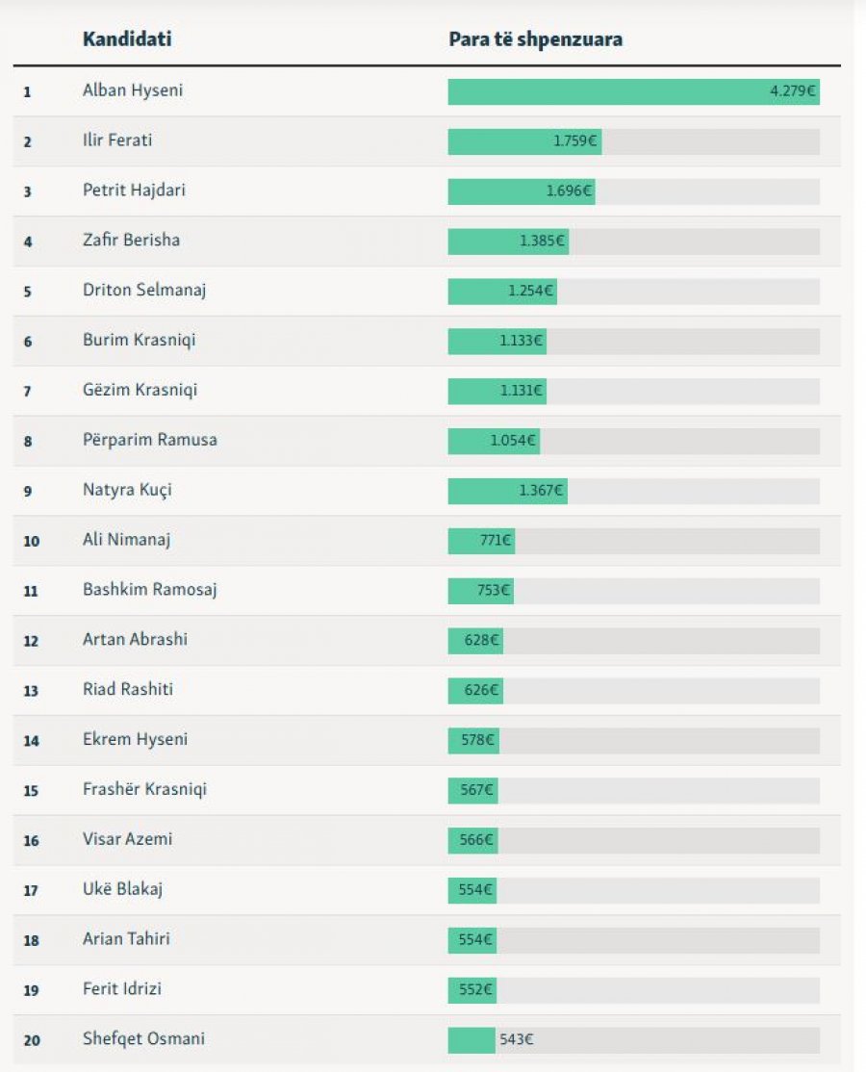Click on Petrit Hajdari in the list
Screen dimensions: 866x1072
[134, 191]
